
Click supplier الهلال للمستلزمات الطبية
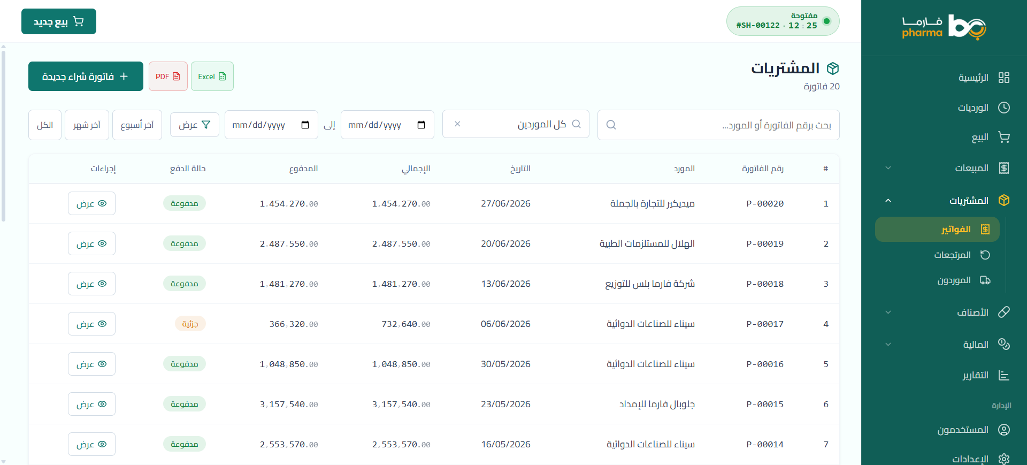[x=647, y=243]
